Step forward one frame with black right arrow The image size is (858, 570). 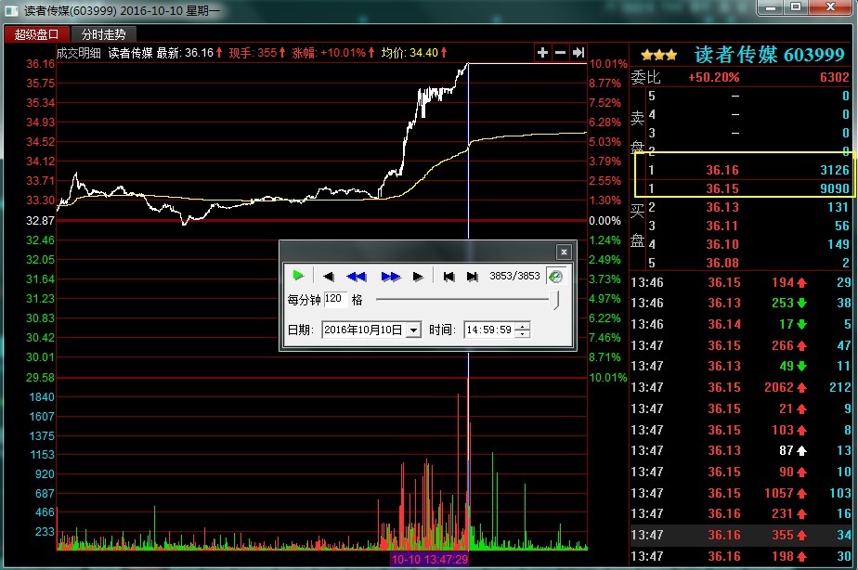pyautogui.click(x=418, y=276)
